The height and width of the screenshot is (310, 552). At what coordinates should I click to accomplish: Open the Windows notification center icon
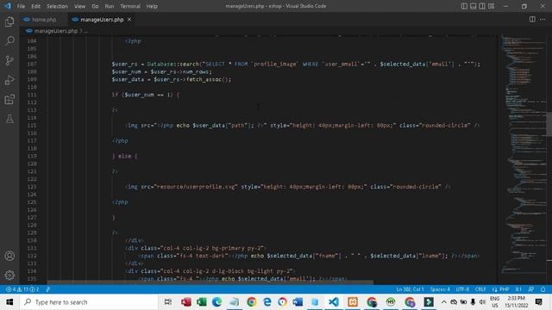[538, 302]
